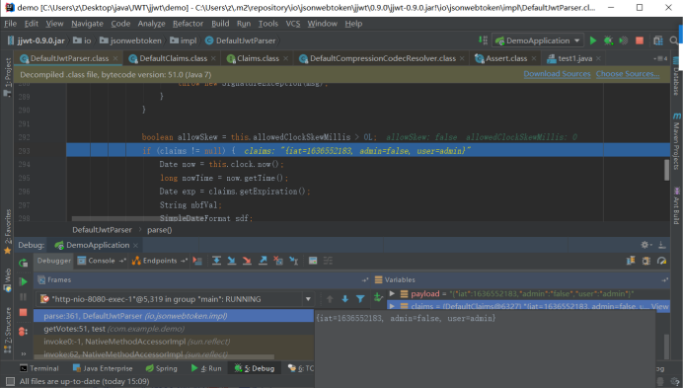The height and width of the screenshot is (388, 683).
Task: Switch to DefaultClaims.class editor tab
Action: [173, 58]
